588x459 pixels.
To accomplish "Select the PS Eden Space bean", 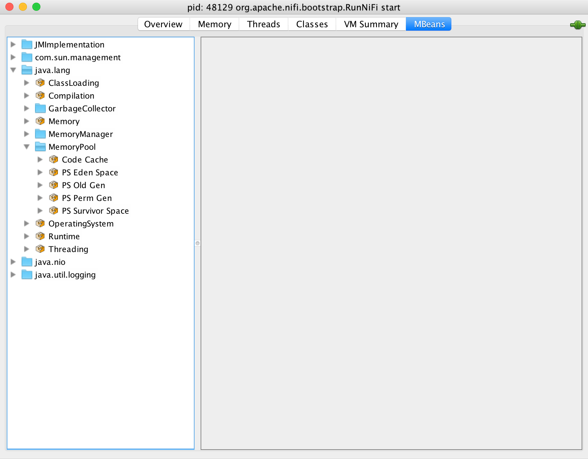I will pos(90,172).
